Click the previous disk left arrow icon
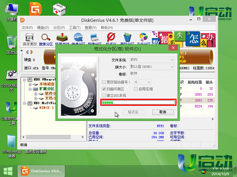This screenshot has width=237, height=177. tap(27, 52)
